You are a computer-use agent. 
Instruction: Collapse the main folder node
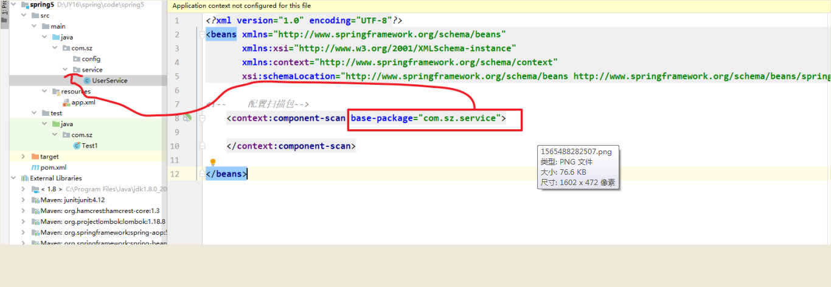tap(34, 27)
